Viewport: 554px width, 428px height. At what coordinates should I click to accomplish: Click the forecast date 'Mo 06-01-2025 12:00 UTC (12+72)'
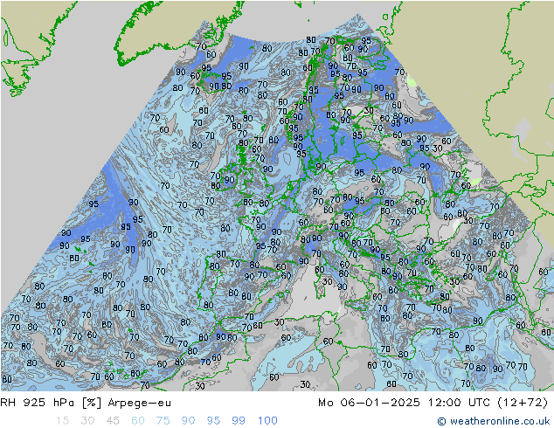click(433, 403)
